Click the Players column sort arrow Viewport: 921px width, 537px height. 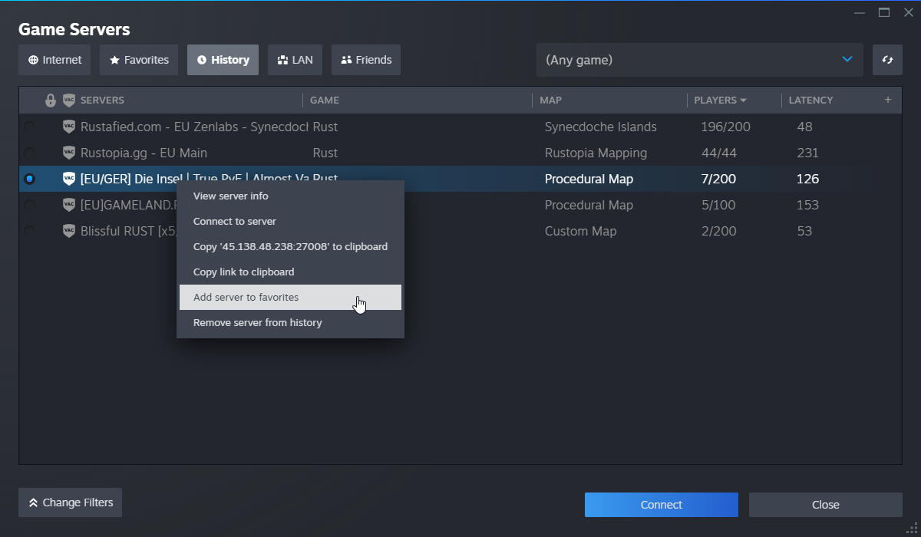click(x=743, y=100)
